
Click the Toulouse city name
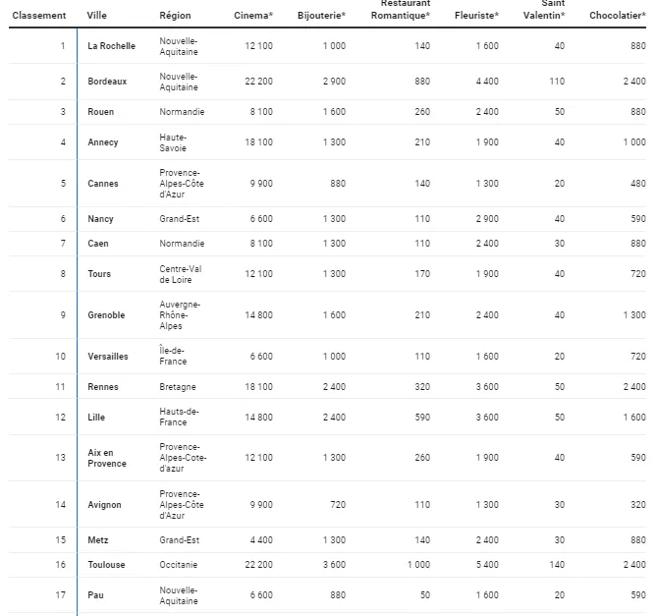pos(106,565)
